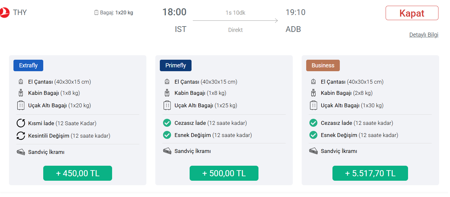This screenshot has height=197, width=450.
Task: Click El Çantası text in Primefly card
Action: coord(206,82)
